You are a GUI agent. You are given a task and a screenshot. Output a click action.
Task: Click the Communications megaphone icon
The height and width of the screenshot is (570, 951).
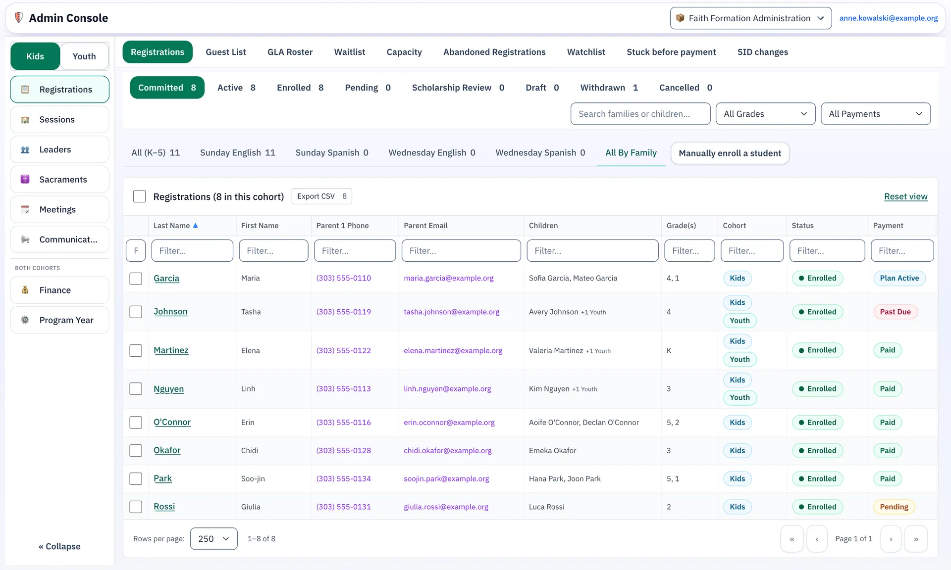25,239
